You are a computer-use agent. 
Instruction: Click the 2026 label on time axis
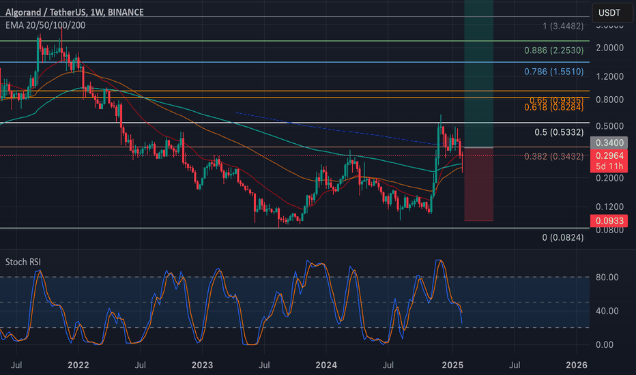tap(577, 365)
